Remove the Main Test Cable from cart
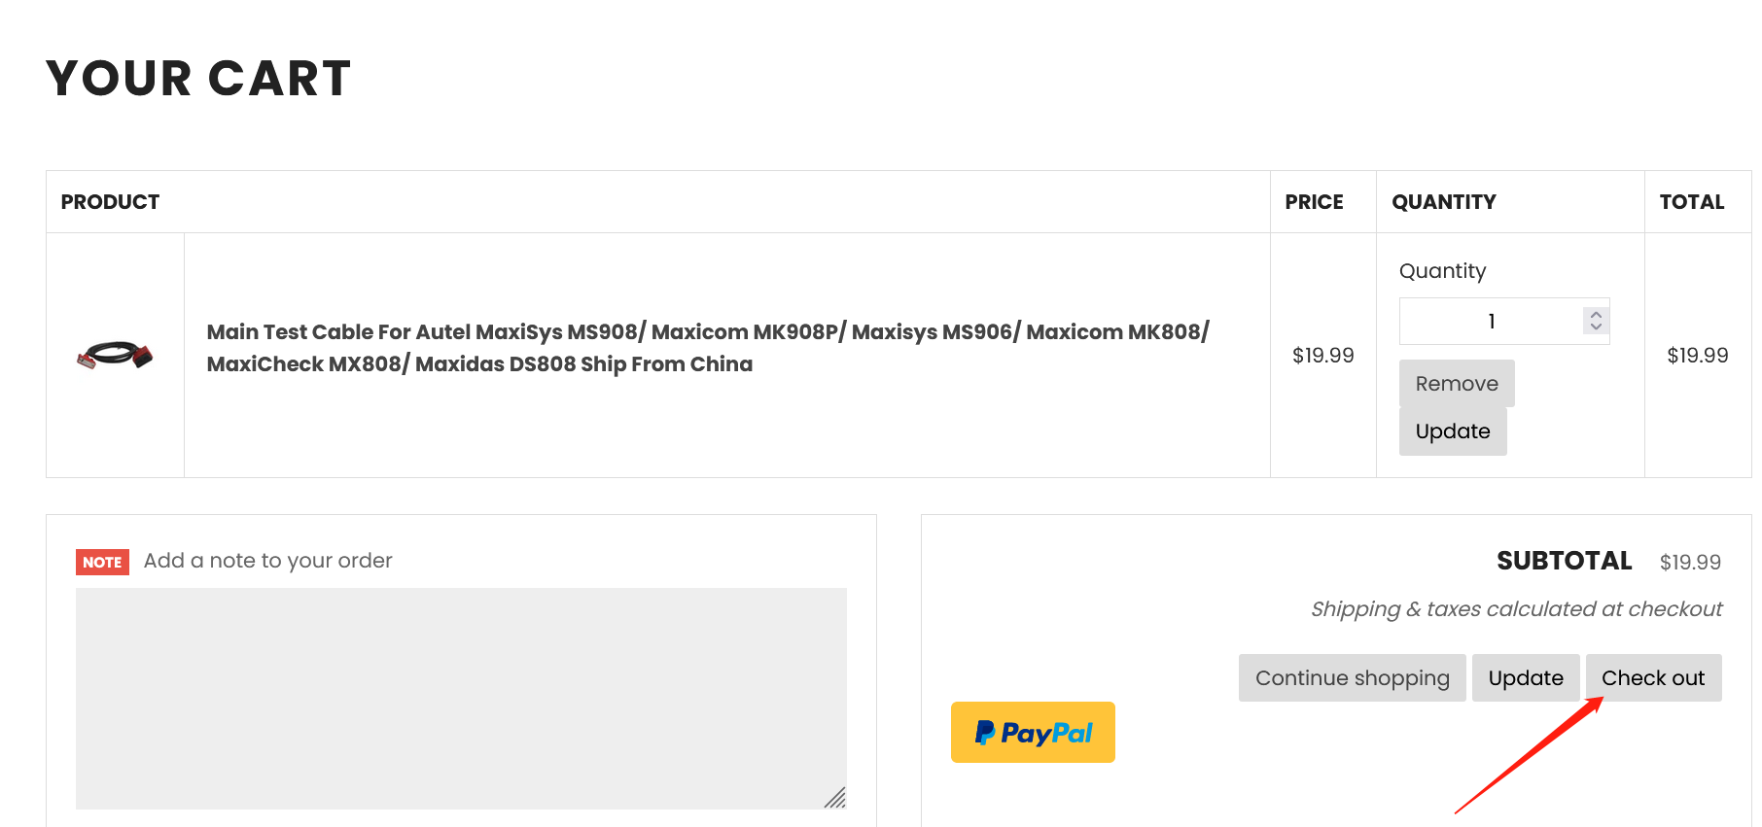Image resolution: width=1762 pixels, height=827 pixels. tap(1457, 384)
